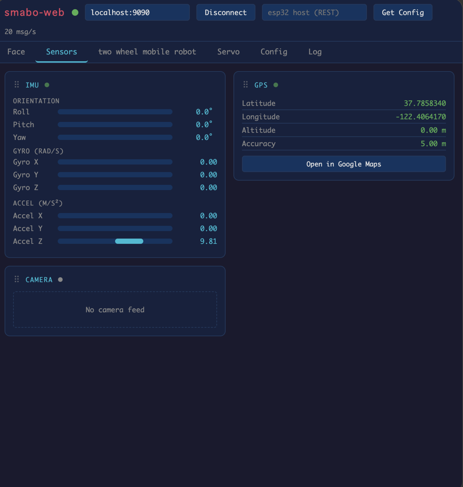
Task: Click the green connection status dot
Action: click(75, 13)
